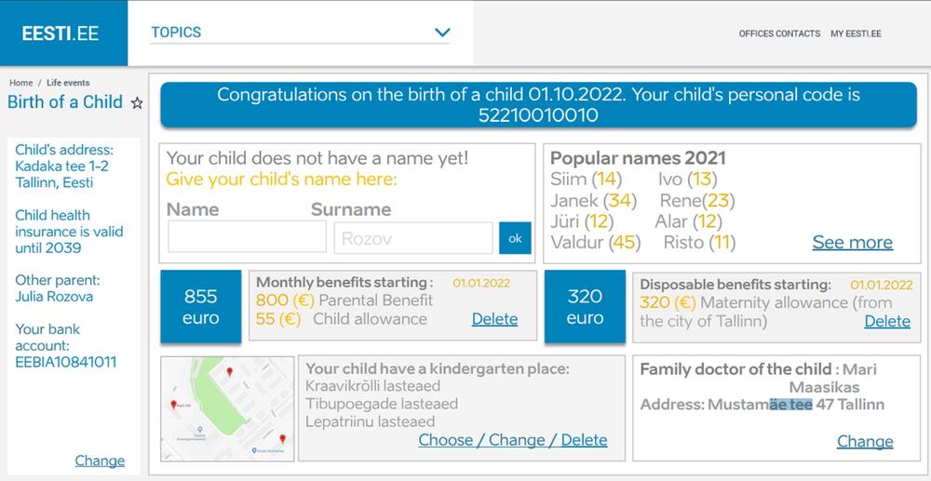Open Life events breadcrumb
This screenshot has height=481, width=931.
[x=69, y=84]
